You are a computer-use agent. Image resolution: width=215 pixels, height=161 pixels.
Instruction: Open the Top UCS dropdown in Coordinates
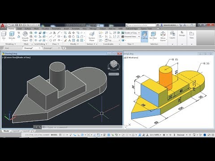(112, 40)
